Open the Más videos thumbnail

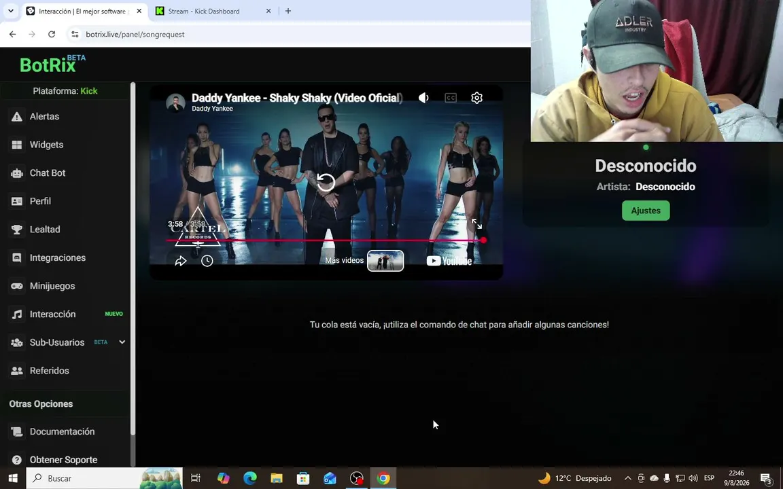tap(385, 261)
